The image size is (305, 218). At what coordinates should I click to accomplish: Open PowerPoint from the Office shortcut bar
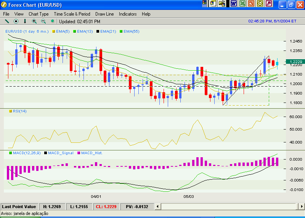pyautogui.click(x=251, y=4)
